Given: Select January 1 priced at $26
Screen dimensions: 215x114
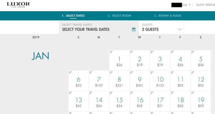Looking at the screenshot, I should point(119,61).
